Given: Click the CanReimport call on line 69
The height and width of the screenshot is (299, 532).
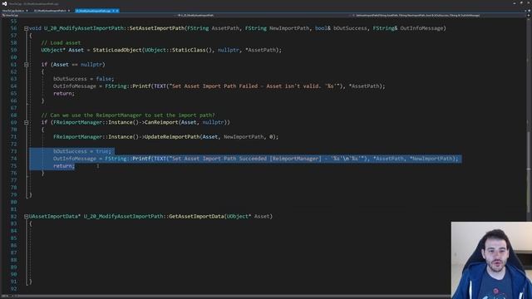Looking at the screenshot, I should pyautogui.click(x=161, y=122).
